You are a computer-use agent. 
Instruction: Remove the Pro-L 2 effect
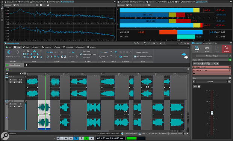click(x=230, y=70)
